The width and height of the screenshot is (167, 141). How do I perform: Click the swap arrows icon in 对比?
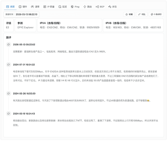(139, 14)
